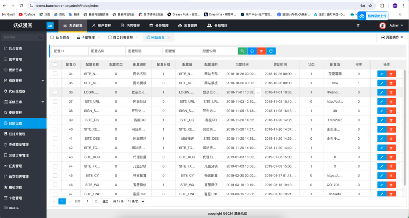Expand 权限管理 sidebar submenu
The width and height of the screenshot is (409, 218).
pos(23,81)
